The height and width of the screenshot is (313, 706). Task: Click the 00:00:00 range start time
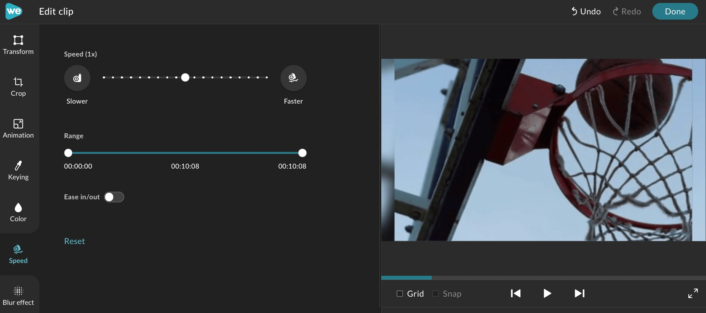[x=78, y=166]
